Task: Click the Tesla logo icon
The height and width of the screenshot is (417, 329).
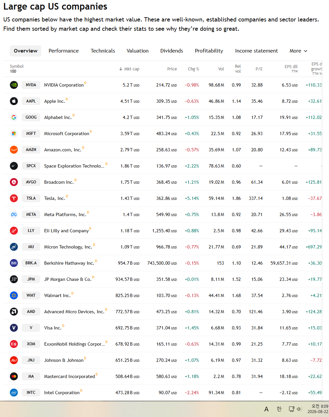Action: point(14,198)
